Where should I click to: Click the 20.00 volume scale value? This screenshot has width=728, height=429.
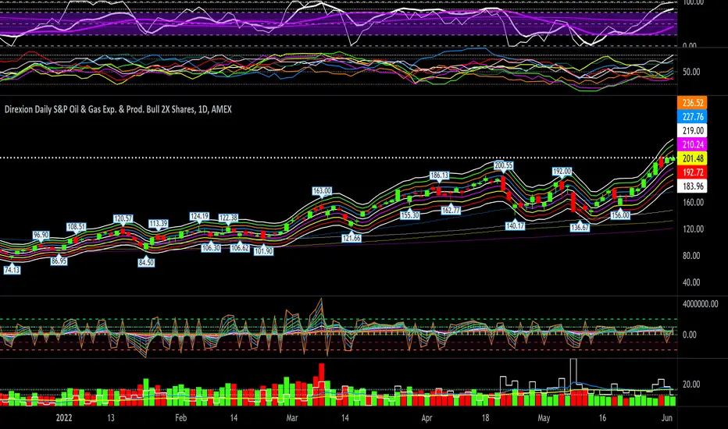691,384
